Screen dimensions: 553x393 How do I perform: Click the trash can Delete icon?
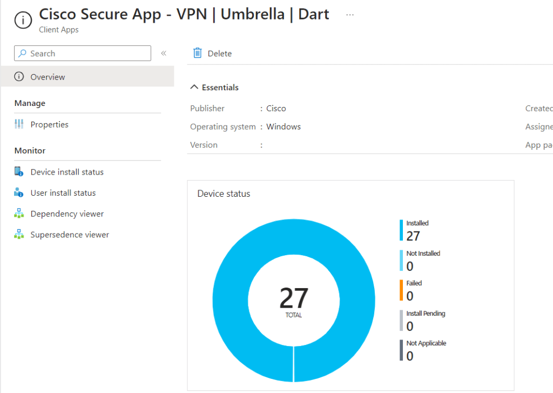(x=198, y=53)
